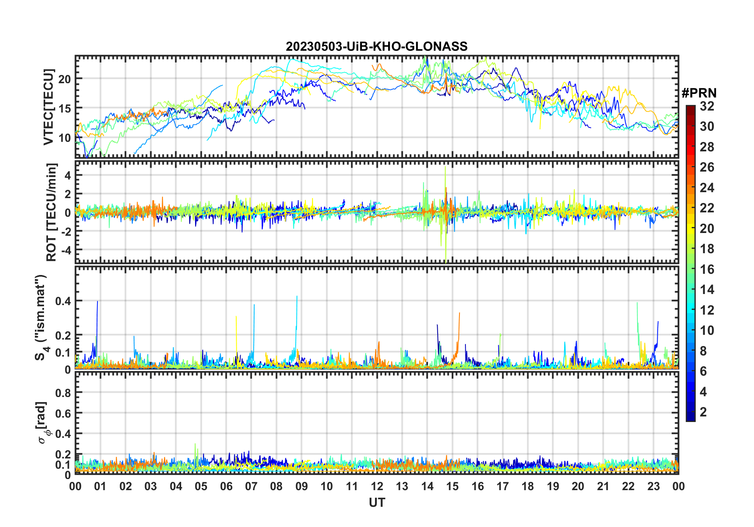
Task: Select PRN colorbar tick label 8
Action: (x=703, y=351)
